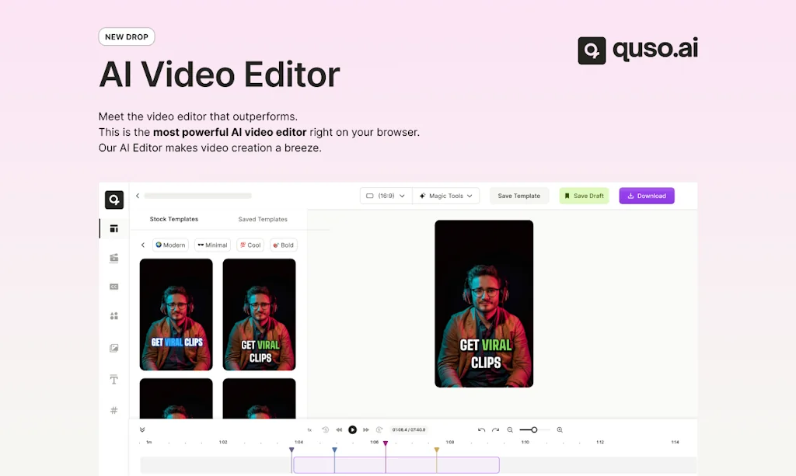Image resolution: width=796 pixels, height=476 pixels.
Task: Select the GET VIRAL CLIPS green template thumbnail
Action: coord(259,314)
